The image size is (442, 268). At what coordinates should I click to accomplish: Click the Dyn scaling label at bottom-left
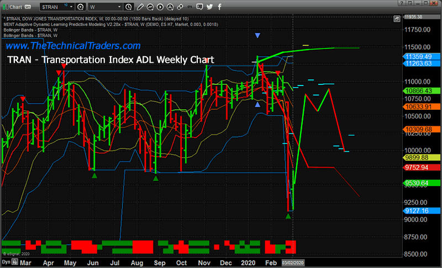(x=6, y=264)
